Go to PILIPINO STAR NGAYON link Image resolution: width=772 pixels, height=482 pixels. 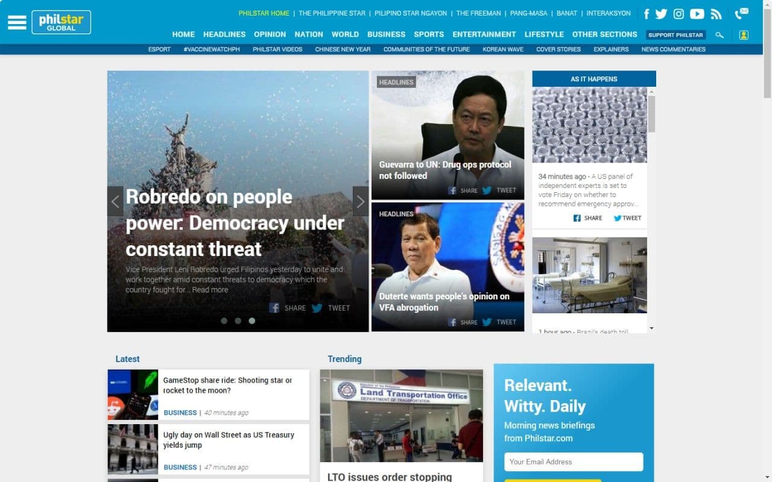click(x=411, y=13)
